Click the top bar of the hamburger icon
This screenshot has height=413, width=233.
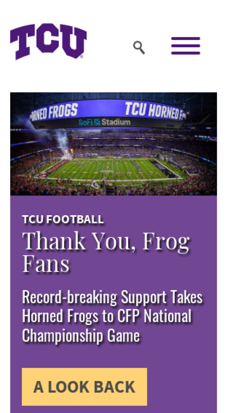186,39
